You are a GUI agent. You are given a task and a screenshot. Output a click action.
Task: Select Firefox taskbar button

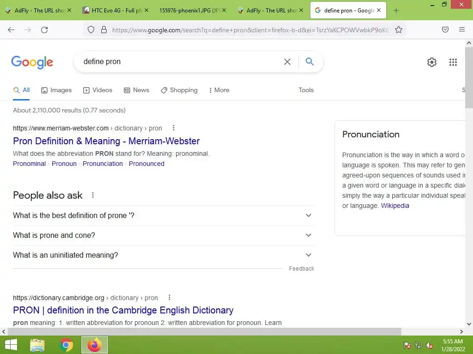pyautogui.click(x=94, y=345)
